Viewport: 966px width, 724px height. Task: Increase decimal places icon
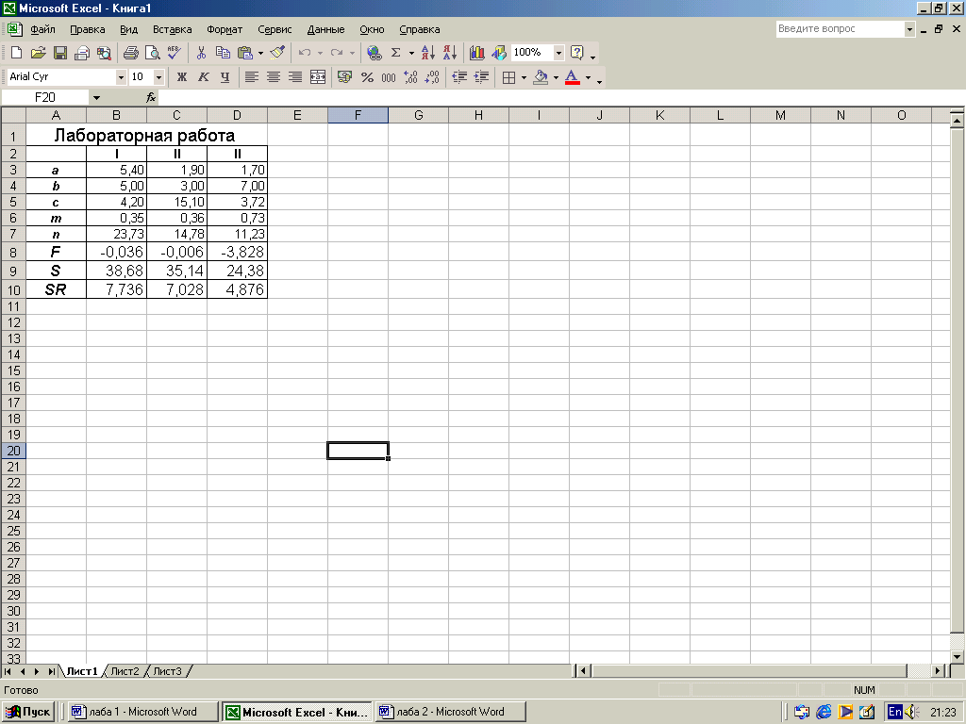tap(410, 77)
